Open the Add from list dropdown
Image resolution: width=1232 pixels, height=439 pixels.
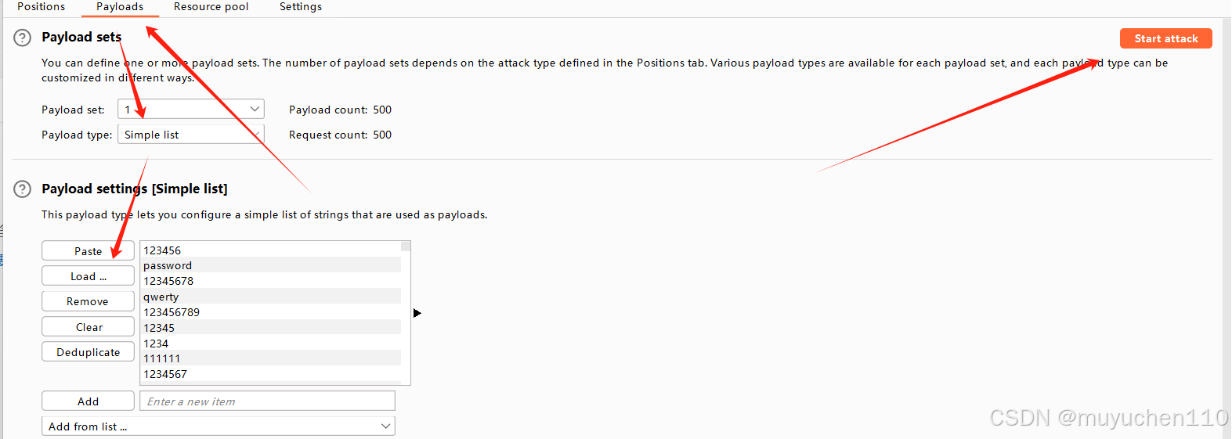[x=218, y=426]
